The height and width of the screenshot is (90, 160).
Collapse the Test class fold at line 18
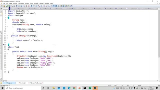tap(7, 49)
